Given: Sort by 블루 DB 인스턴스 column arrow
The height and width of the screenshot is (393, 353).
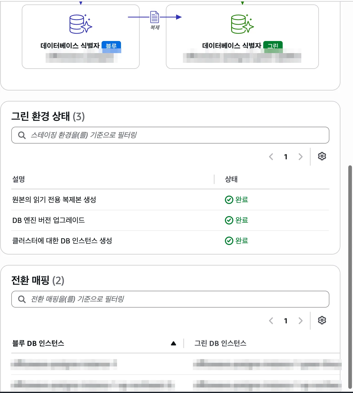Looking at the screenshot, I should tap(173, 344).
